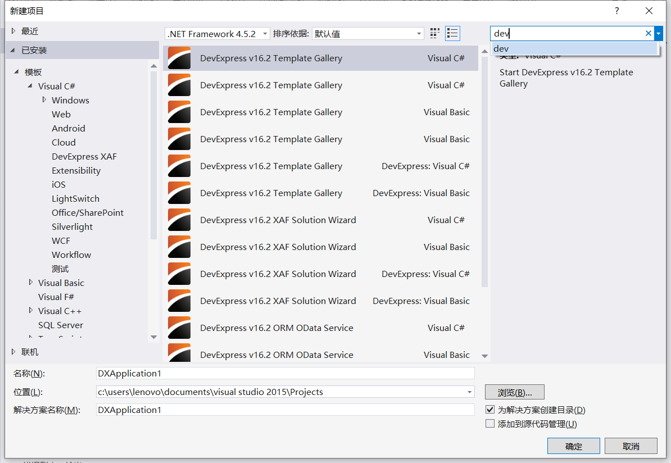Click the 名称 project name field

(x=285, y=373)
